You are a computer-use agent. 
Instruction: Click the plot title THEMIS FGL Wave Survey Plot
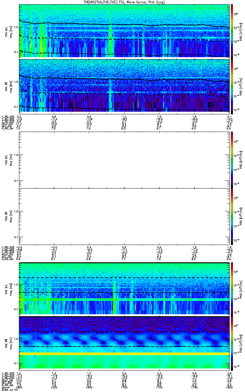coord(124,2)
